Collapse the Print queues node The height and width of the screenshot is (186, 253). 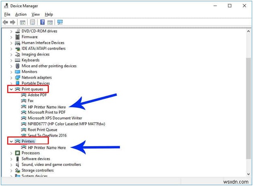11,89
